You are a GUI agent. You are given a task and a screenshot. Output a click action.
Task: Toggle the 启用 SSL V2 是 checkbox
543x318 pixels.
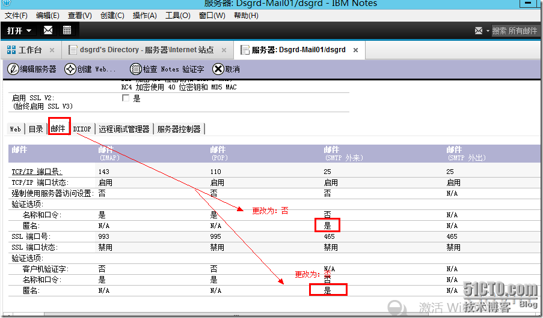(126, 98)
